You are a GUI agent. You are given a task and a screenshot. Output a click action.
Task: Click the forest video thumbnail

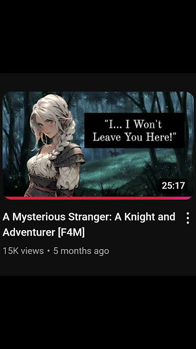click(x=98, y=145)
